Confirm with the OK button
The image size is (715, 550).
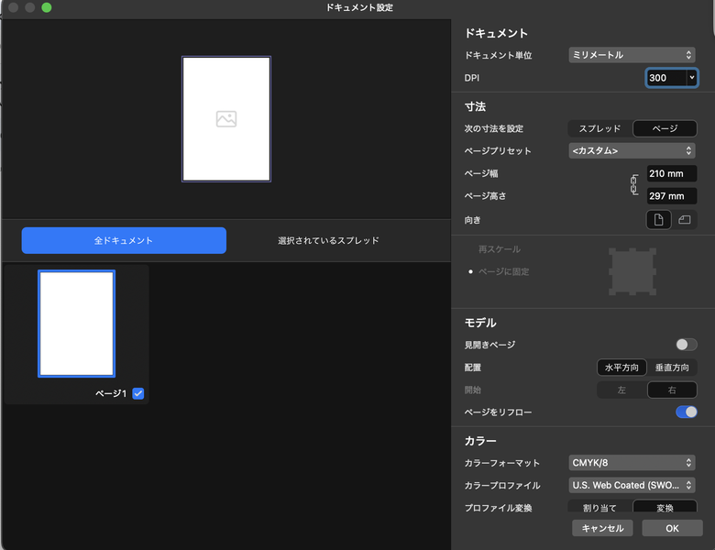(672, 528)
